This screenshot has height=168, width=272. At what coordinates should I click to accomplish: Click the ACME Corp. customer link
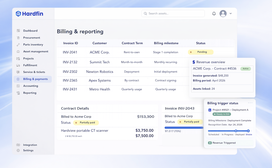click(x=100, y=52)
